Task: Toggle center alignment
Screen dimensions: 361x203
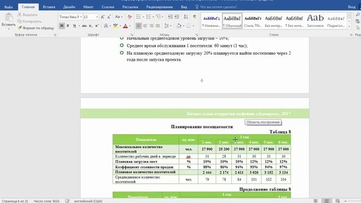Action: tap(145, 26)
